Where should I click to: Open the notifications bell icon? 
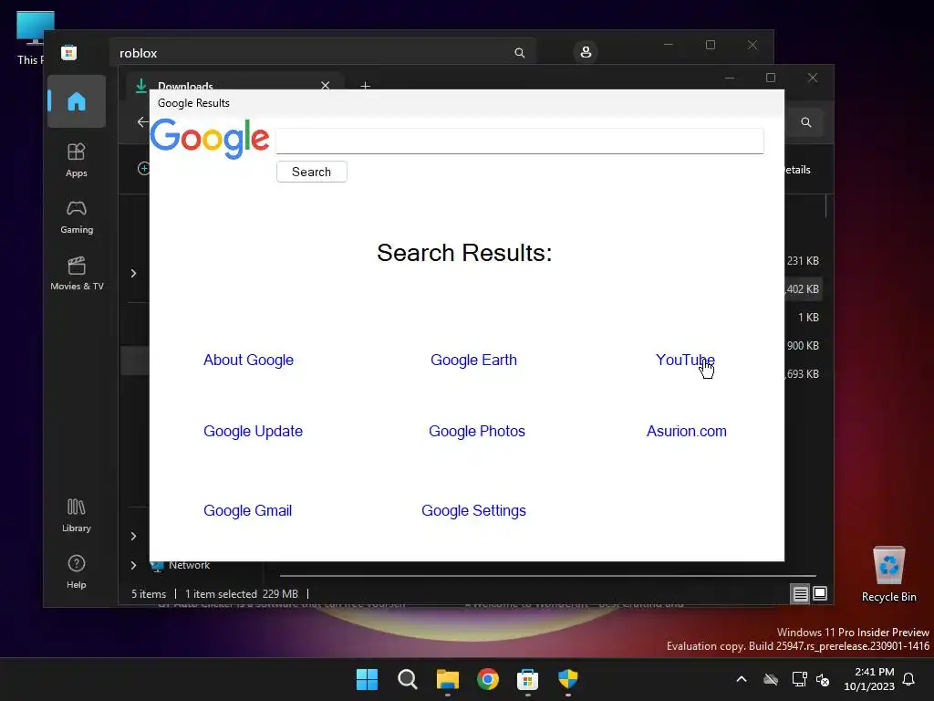click(908, 679)
